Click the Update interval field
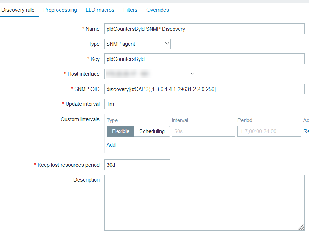This screenshot has height=234, width=309. [x=137, y=104]
